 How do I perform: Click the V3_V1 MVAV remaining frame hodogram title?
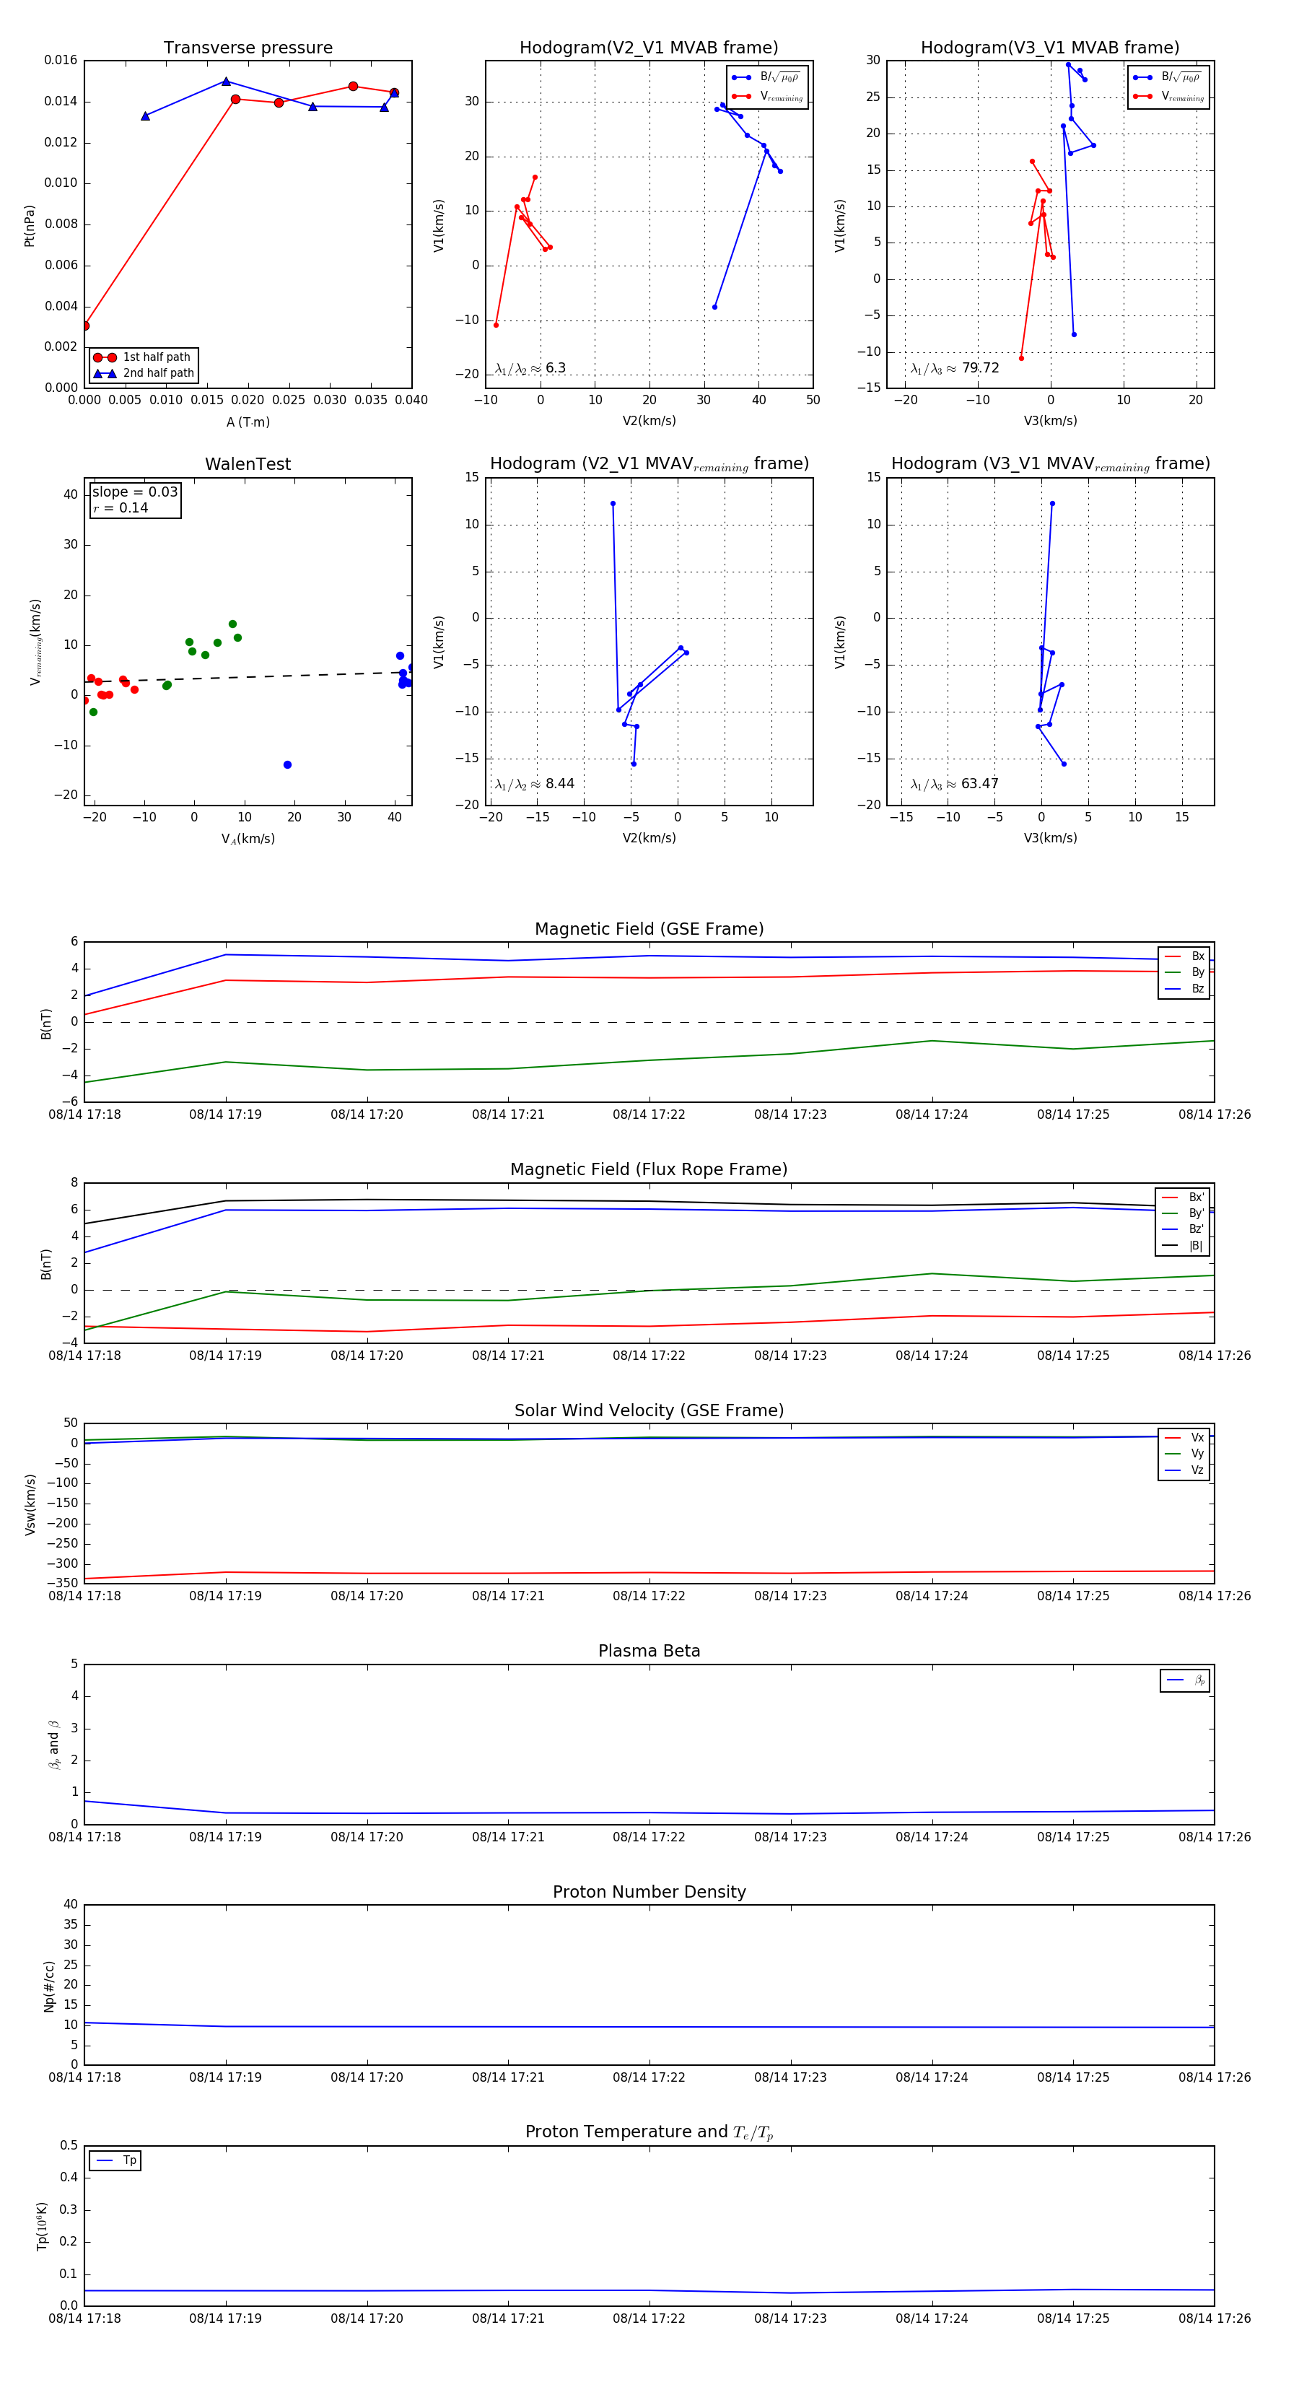click(x=1050, y=464)
